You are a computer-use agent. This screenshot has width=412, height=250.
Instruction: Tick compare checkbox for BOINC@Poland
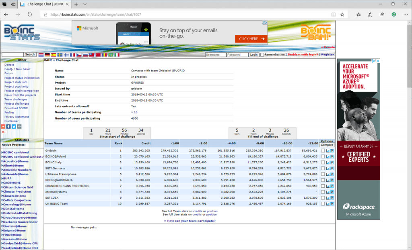[x=323, y=157]
